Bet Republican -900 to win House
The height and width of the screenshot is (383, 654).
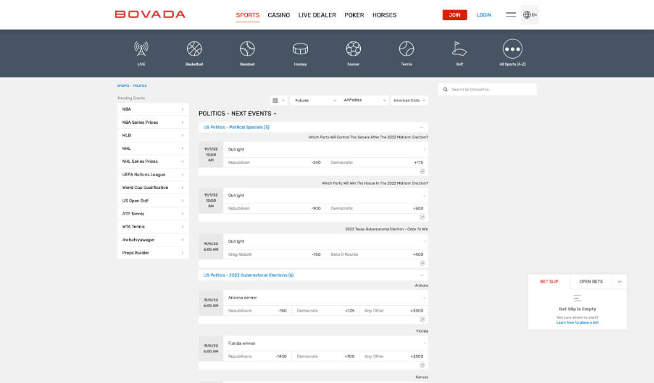pos(275,208)
